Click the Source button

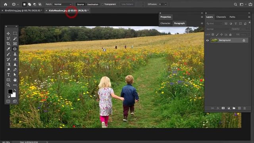coord(81,4)
